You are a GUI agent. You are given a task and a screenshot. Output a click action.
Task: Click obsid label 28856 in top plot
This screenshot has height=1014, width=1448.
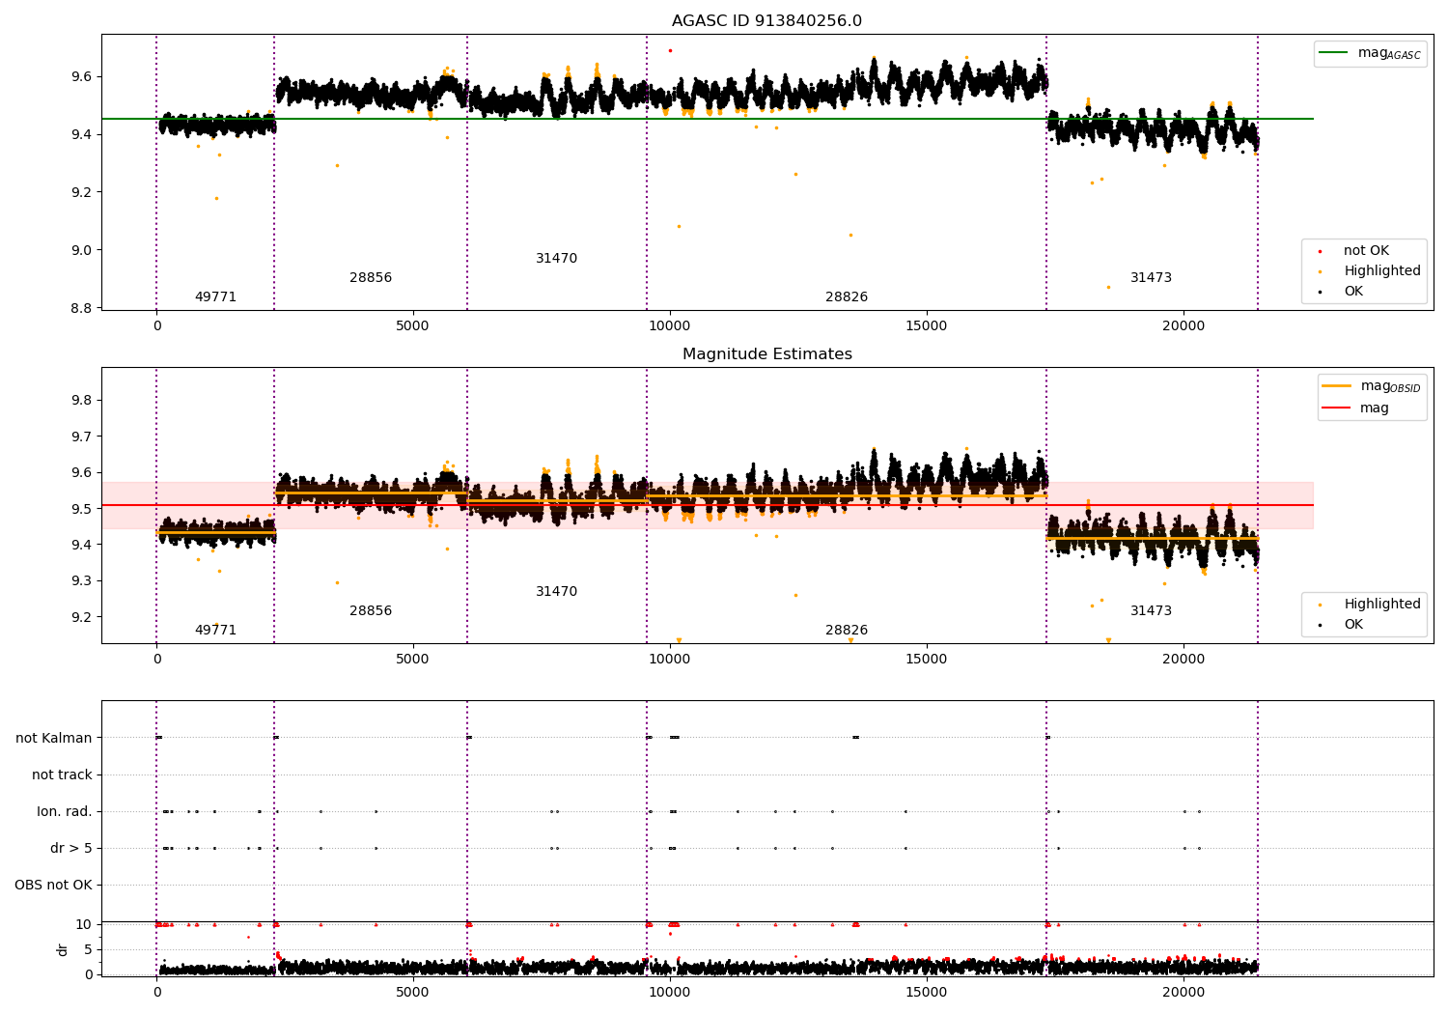[371, 278]
